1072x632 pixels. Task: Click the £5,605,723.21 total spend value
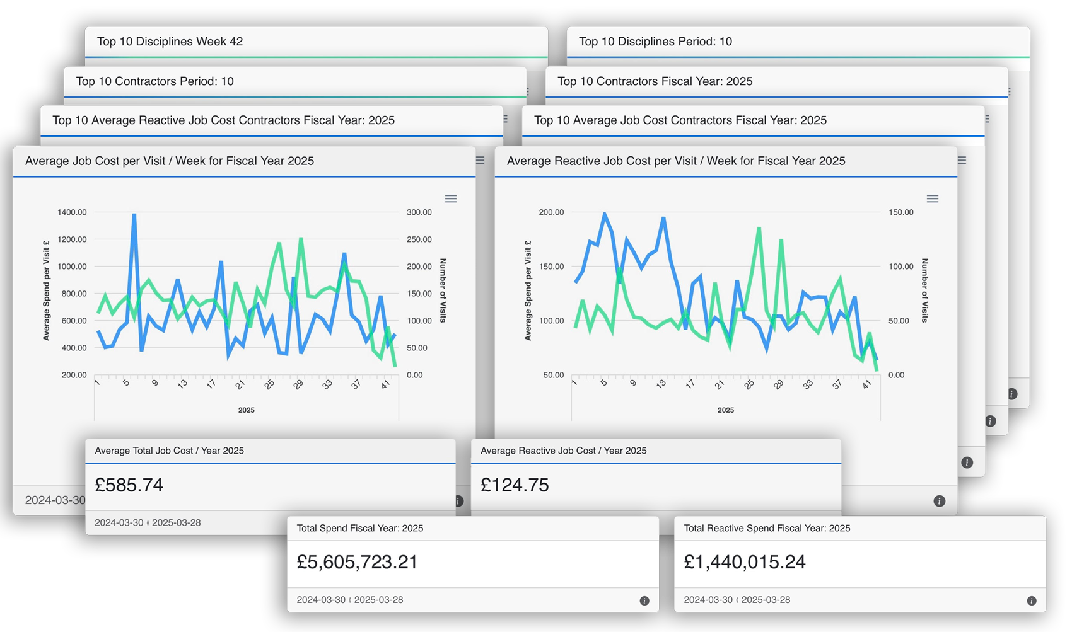coord(357,562)
